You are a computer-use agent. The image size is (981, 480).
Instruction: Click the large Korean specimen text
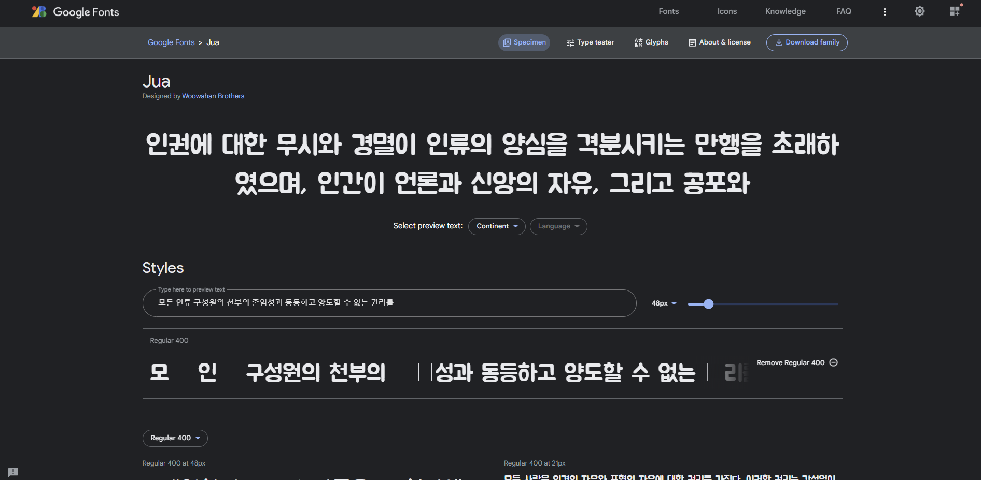point(492,164)
